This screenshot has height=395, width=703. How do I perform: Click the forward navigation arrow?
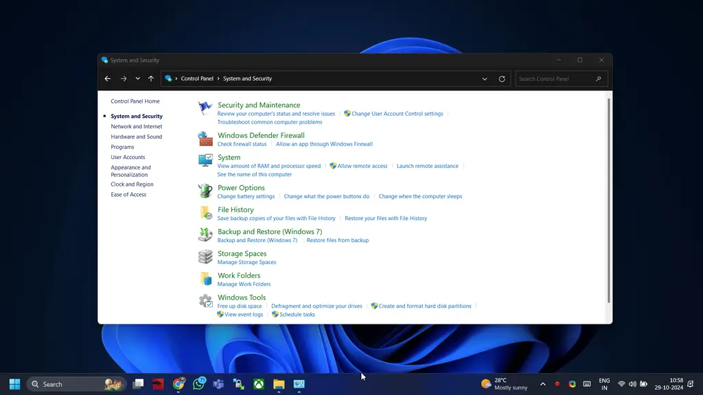click(124, 78)
